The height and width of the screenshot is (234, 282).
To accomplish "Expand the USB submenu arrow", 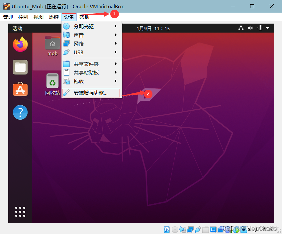I will pyautogui.click(x=116, y=52).
